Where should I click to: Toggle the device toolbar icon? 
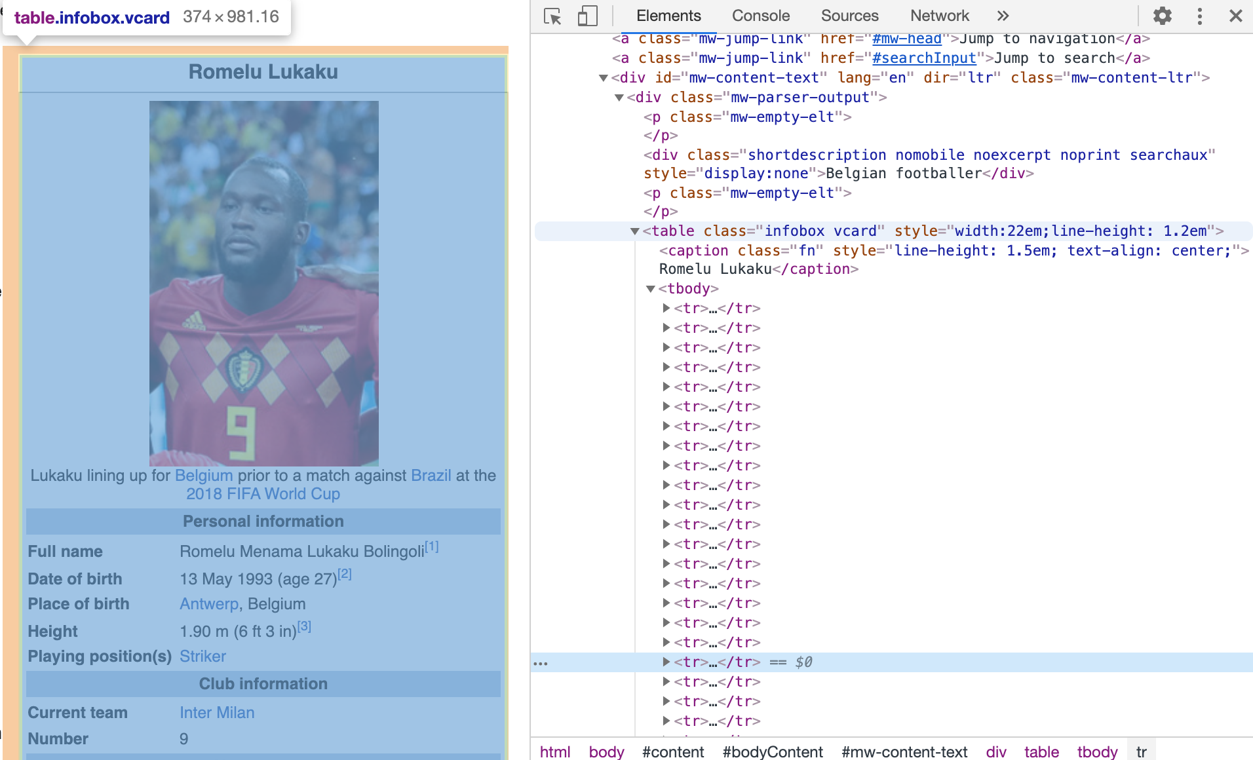coord(587,16)
